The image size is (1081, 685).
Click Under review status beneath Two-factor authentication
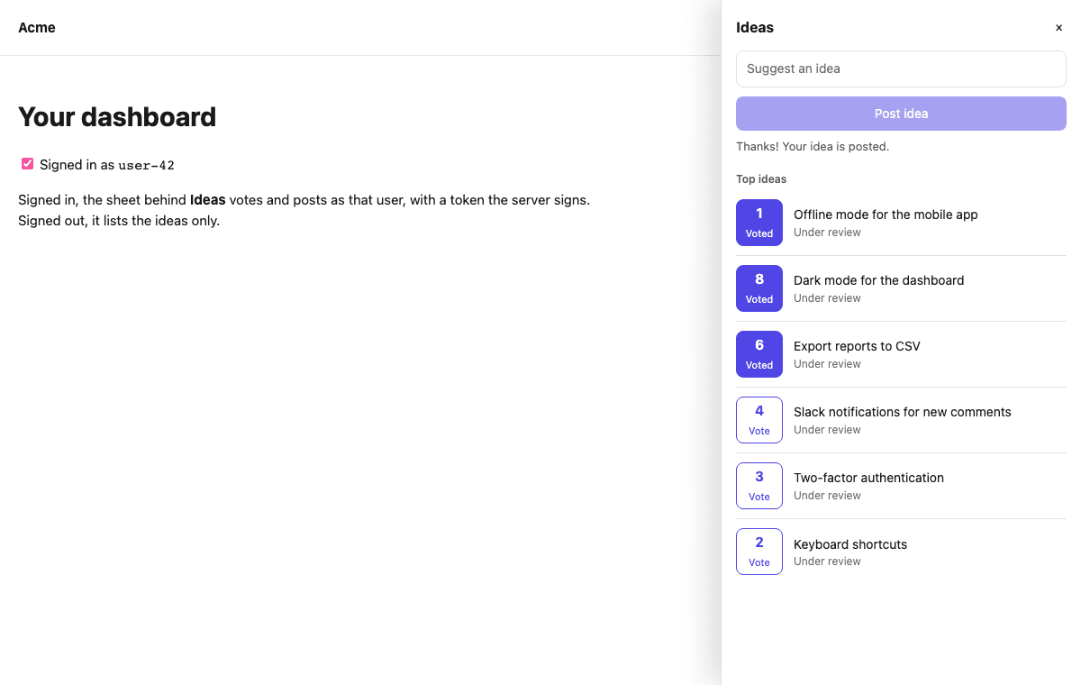tap(827, 496)
